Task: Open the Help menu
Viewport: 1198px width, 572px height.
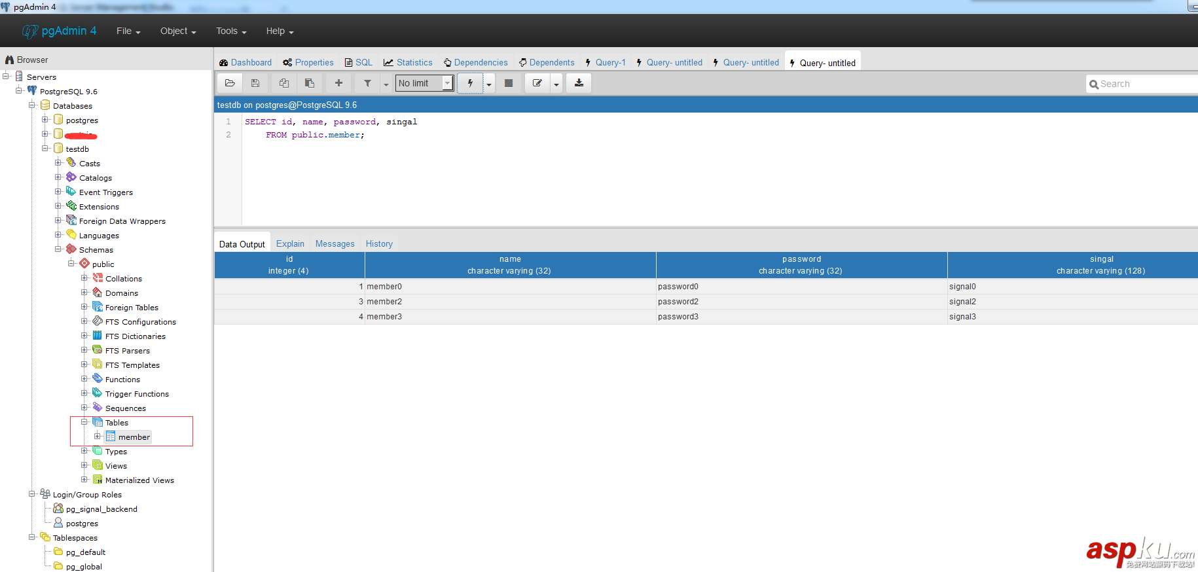Action: point(280,31)
